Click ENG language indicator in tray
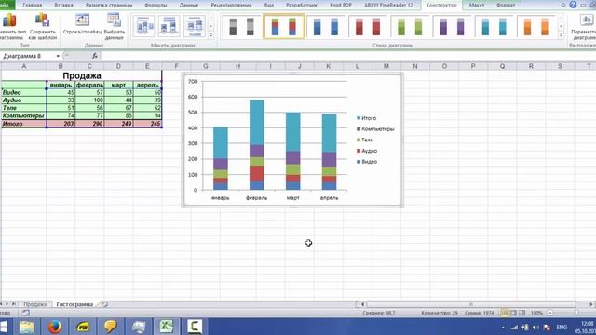The image size is (596, 335). coord(562,327)
